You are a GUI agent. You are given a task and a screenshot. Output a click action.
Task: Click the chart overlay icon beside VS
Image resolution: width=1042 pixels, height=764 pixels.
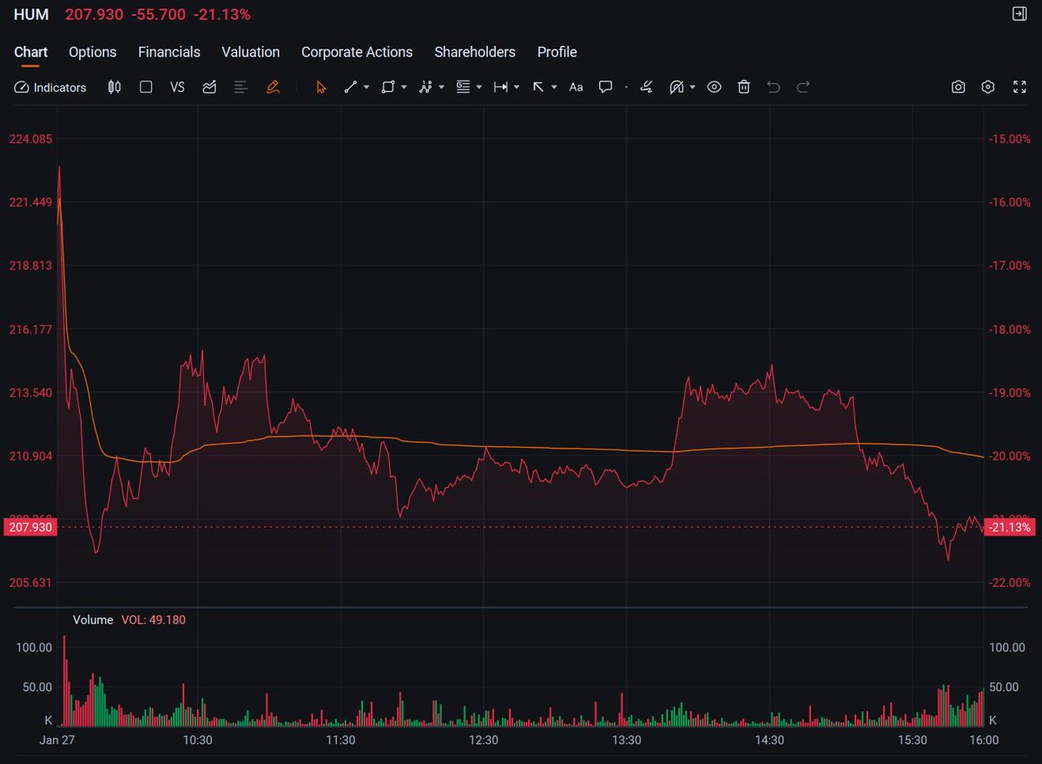point(209,87)
